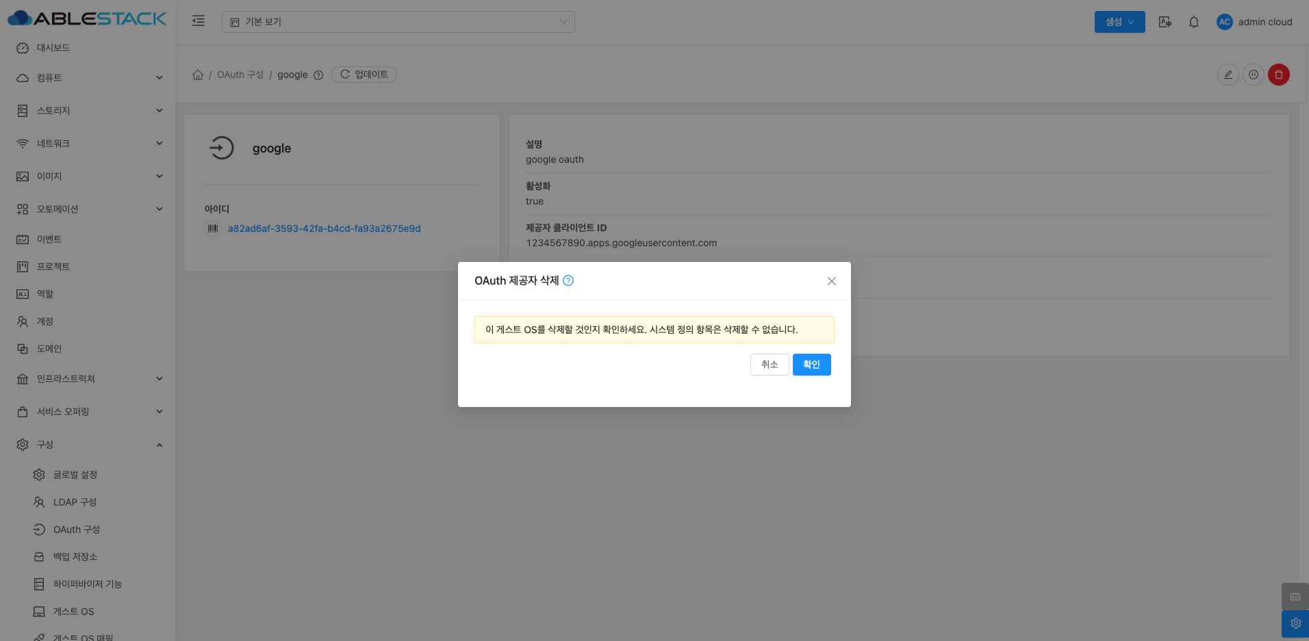Viewport: 1309px width, 641px height.
Task: Open LDAP 구성 in the sidebar
Action: [x=88, y=502]
